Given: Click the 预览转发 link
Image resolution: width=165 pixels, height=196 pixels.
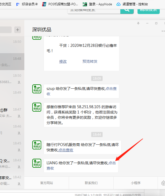Looking at the screenshot, I should 90,61.
